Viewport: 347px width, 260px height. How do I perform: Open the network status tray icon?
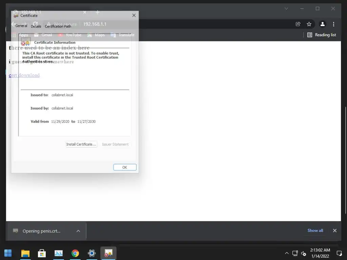tap(295, 253)
